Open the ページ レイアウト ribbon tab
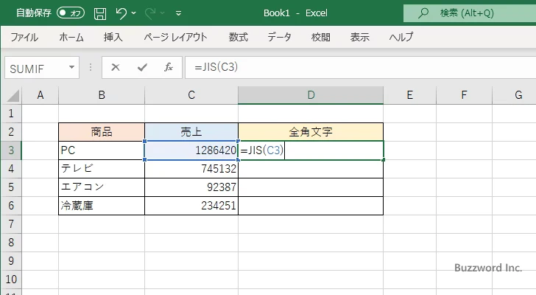Viewport: 536px width, 295px height. (175, 37)
